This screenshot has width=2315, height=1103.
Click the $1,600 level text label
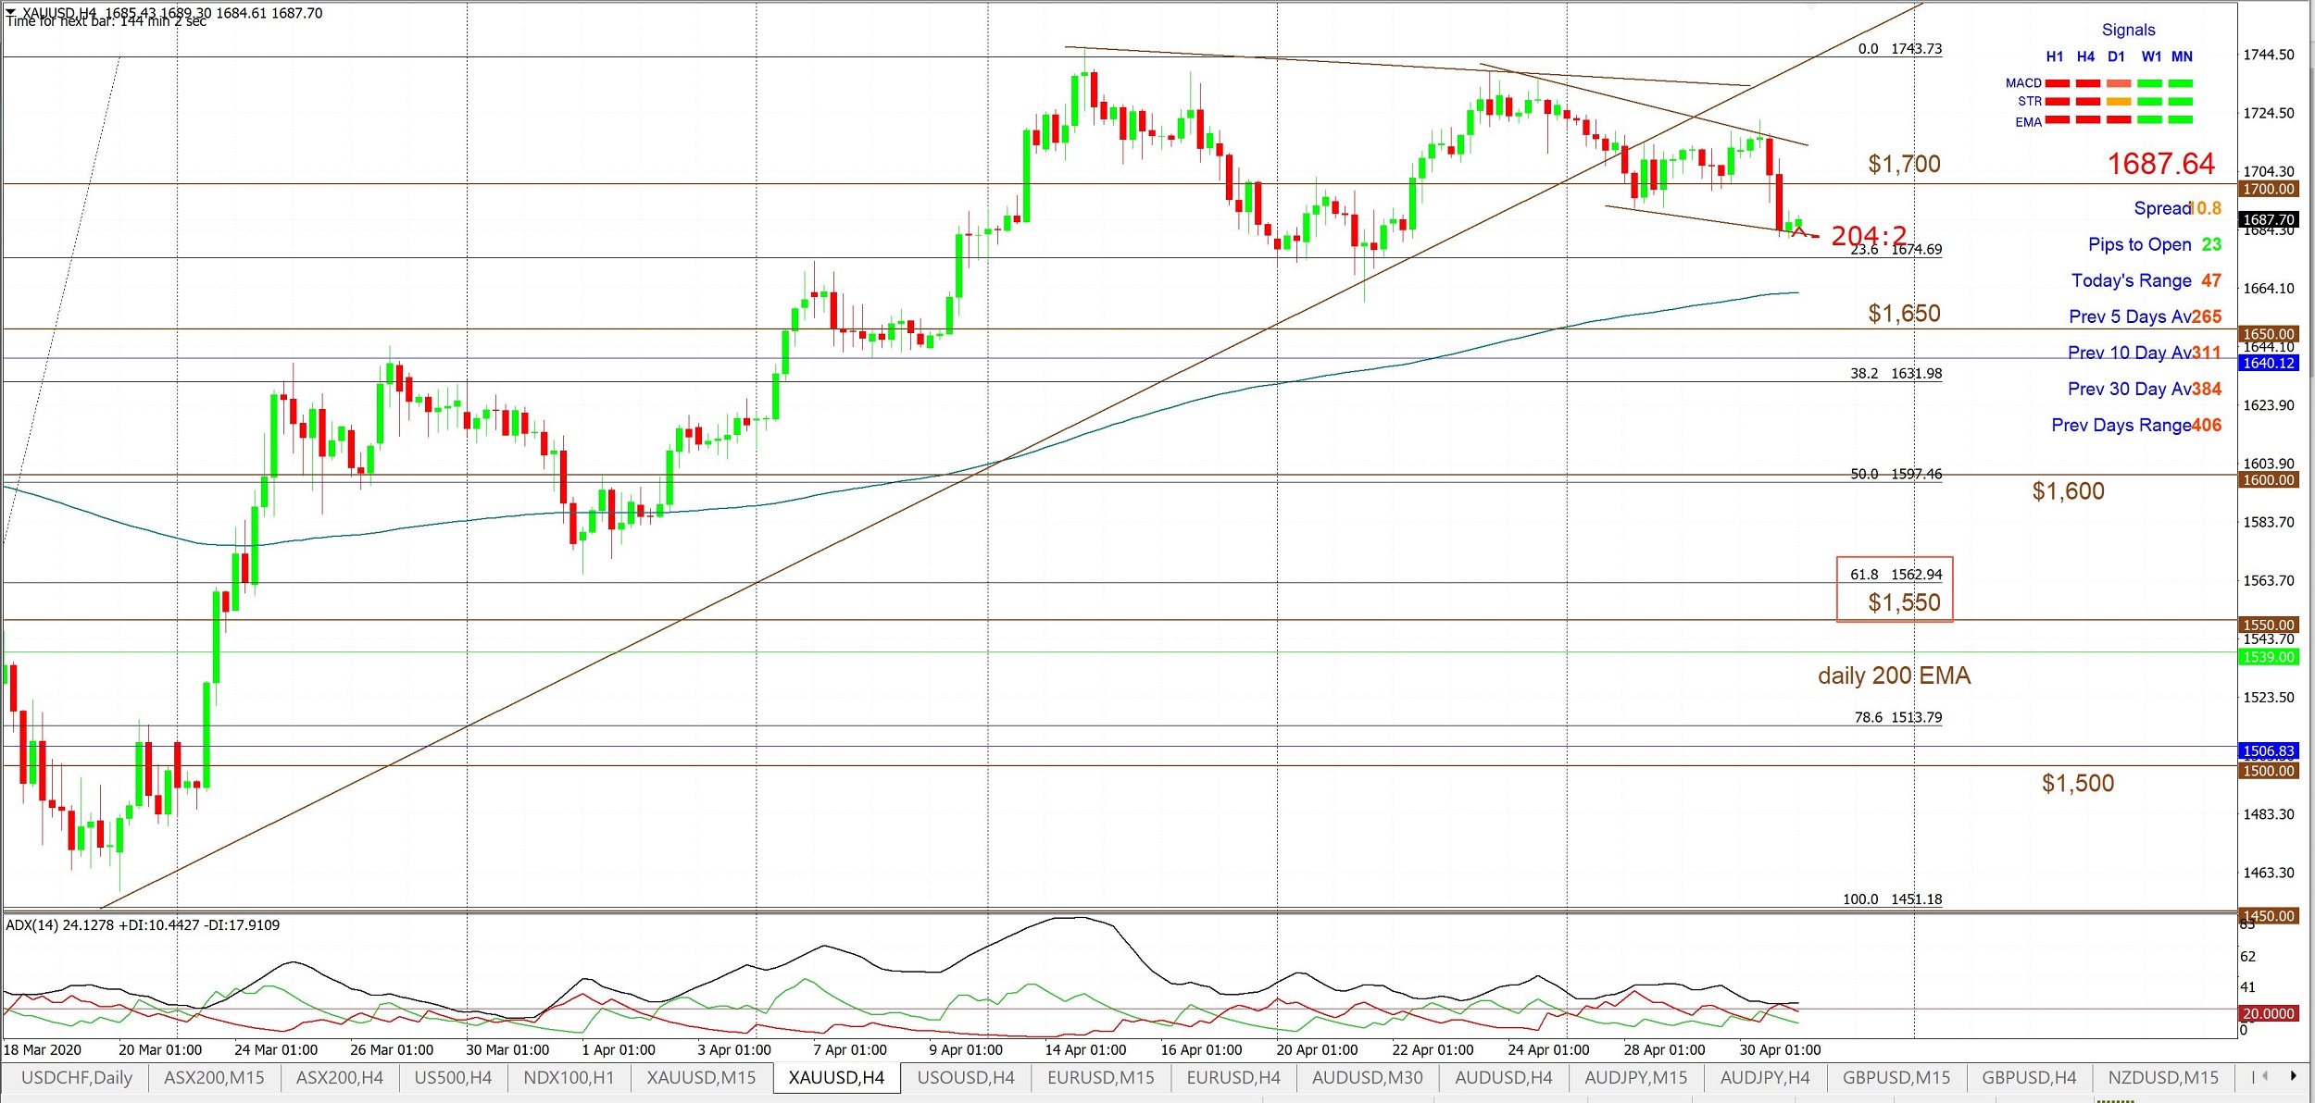pyautogui.click(x=2068, y=491)
